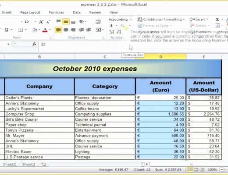
Task: Select the Computer Shop cell
Action: (x=39, y=114)
